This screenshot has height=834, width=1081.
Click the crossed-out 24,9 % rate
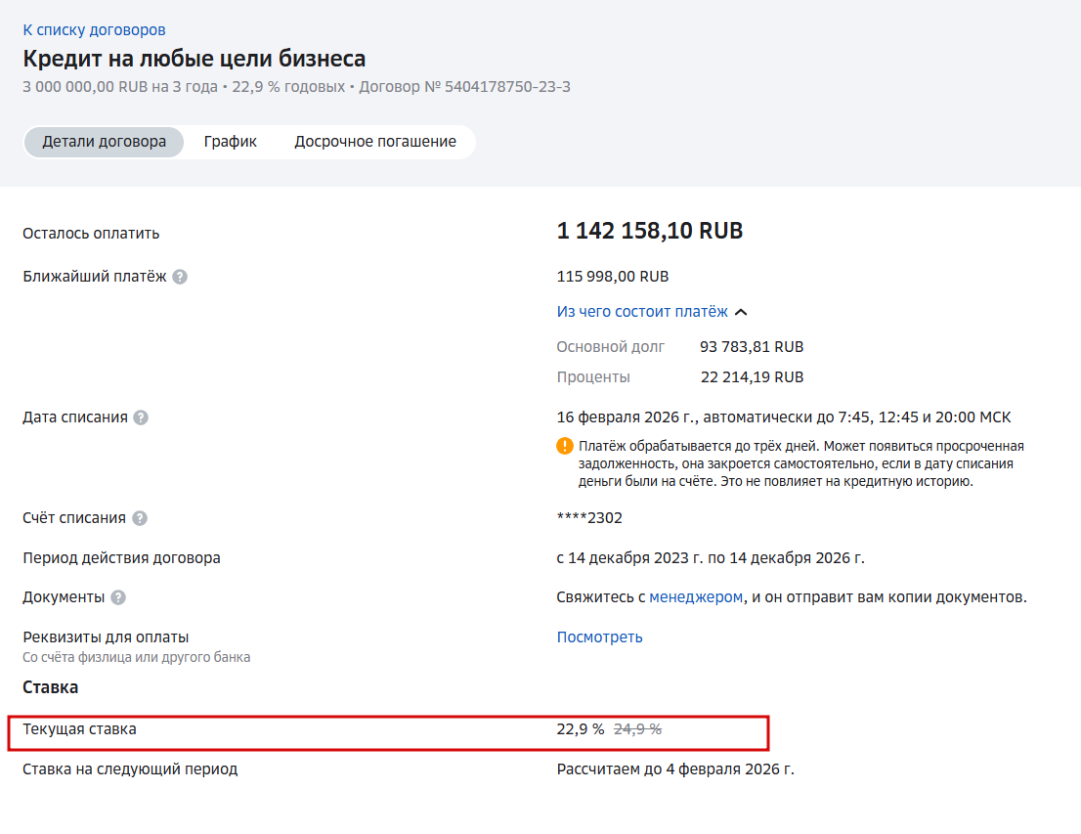point(637,729)
